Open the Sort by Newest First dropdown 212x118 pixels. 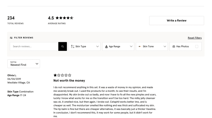pos(24,64)
